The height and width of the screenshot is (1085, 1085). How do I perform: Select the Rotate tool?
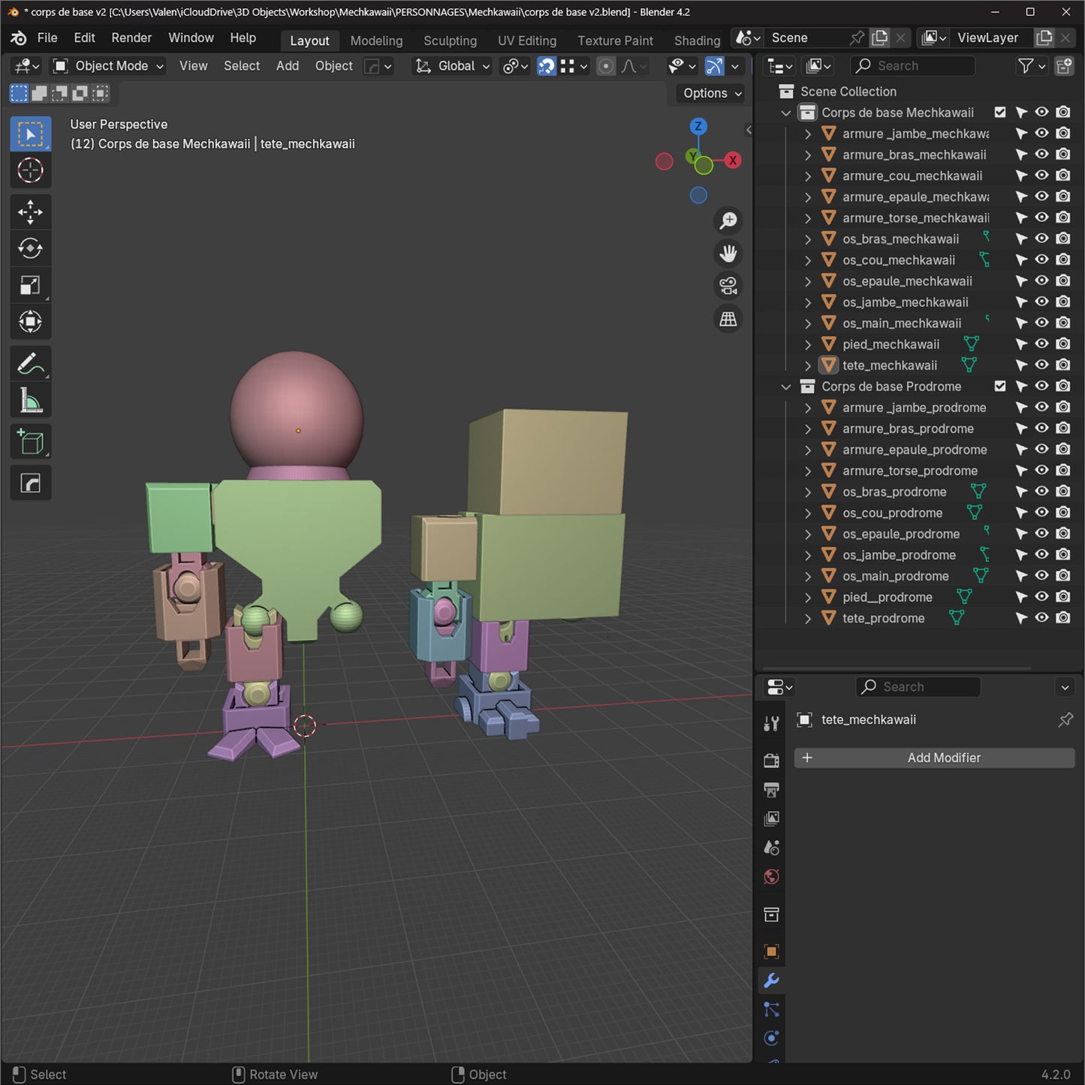[x=30, y=249]
